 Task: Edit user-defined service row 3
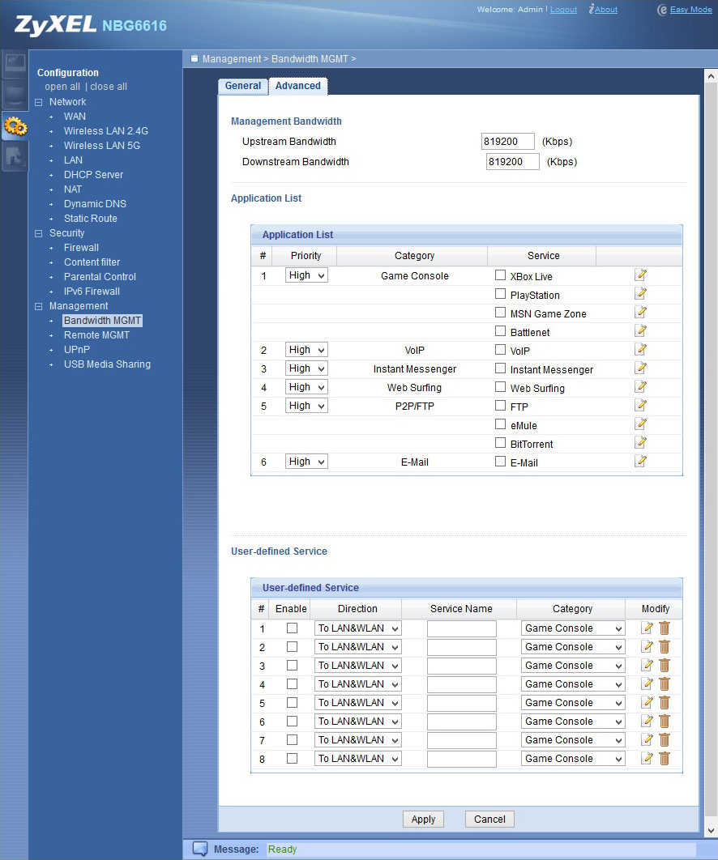click(x=647, y=666)
